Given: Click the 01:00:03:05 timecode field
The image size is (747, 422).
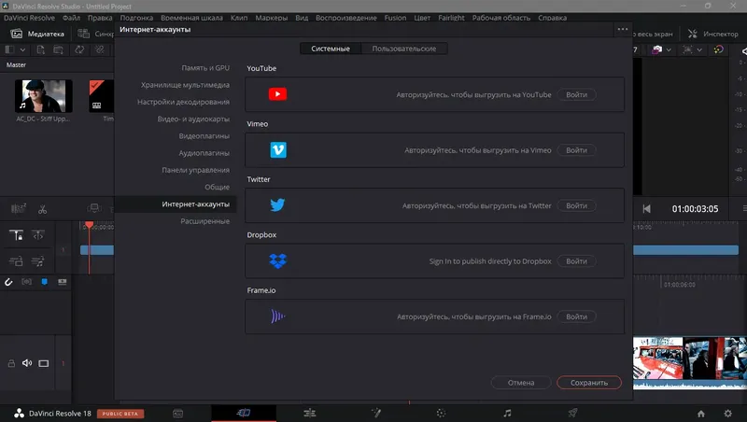Looking at the screenshot, I should click(x=695, y=208).
